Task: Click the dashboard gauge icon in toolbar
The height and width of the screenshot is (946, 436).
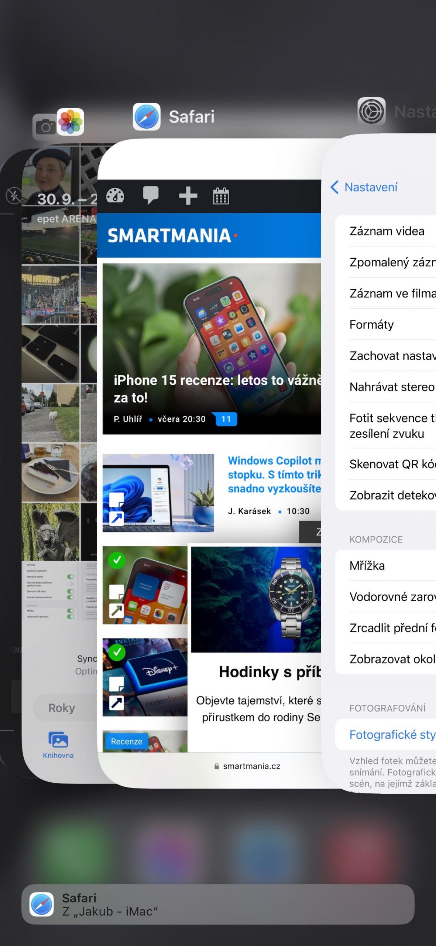Action: coord(115,195)
